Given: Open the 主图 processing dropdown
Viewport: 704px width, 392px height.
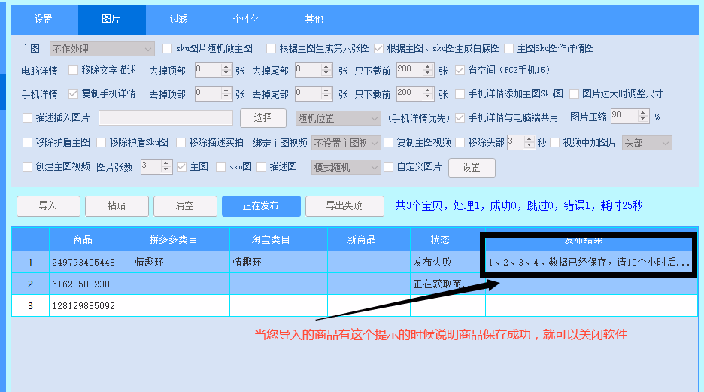Looking at the screenshot, I should (102, 48).
